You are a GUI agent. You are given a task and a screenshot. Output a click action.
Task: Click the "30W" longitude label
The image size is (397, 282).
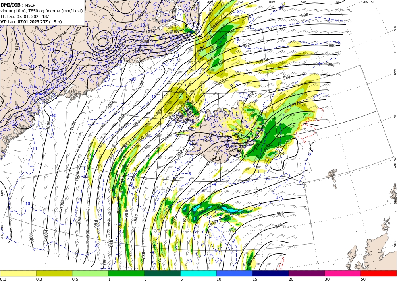pyautogui.click(x=148, y=2)
